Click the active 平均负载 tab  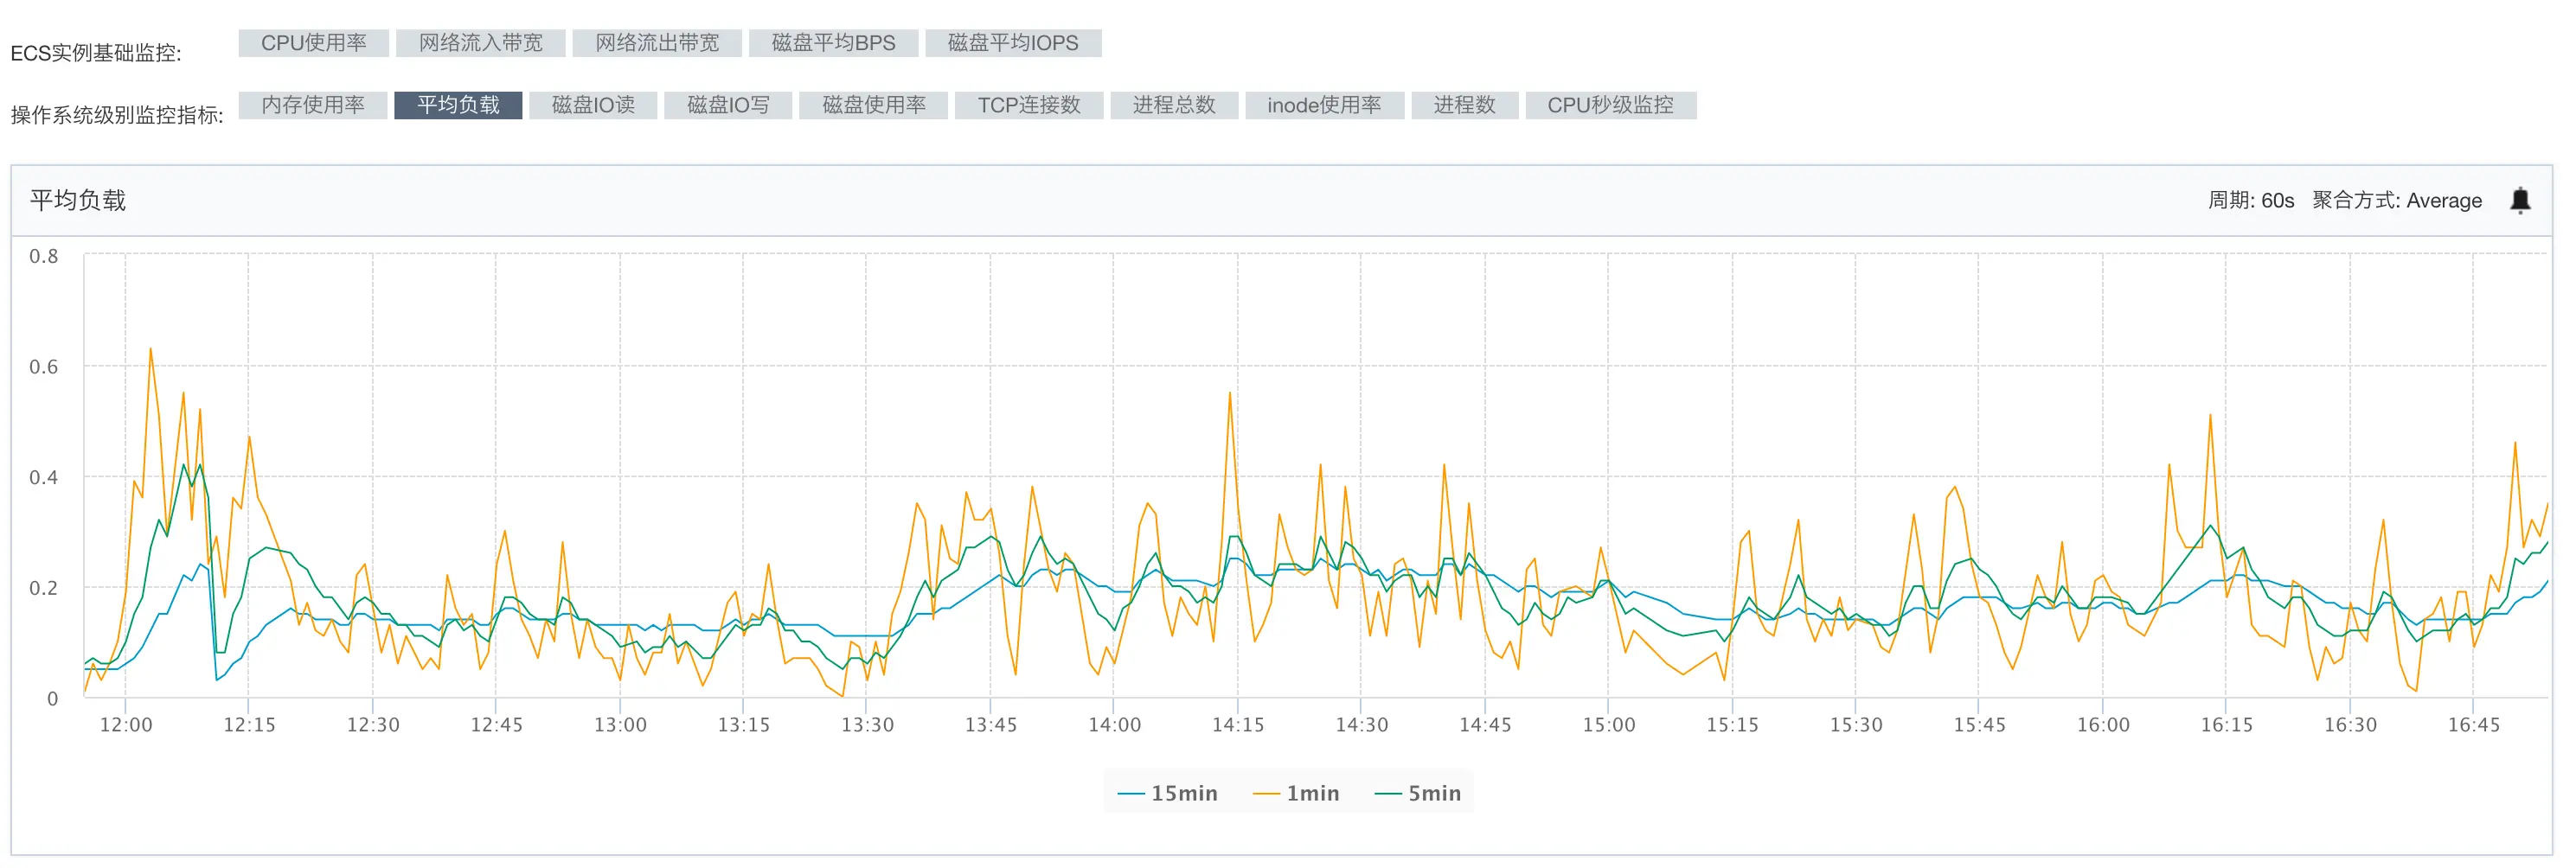point(458,105)
